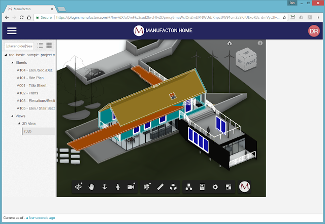Image resolution: width=325 pixels, height=224 pixels.
Task: Click the TOP face of view cube
Action: (x=246, y=53)
